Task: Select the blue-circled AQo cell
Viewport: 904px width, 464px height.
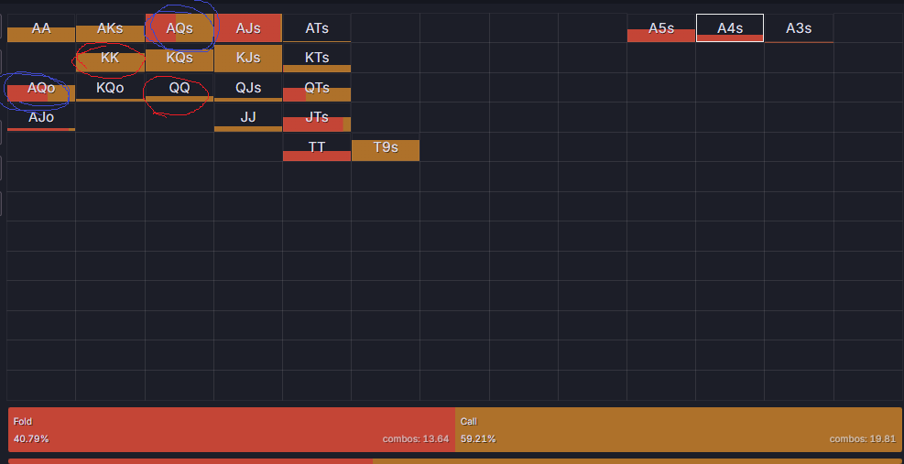Action: tap(41, 89)
